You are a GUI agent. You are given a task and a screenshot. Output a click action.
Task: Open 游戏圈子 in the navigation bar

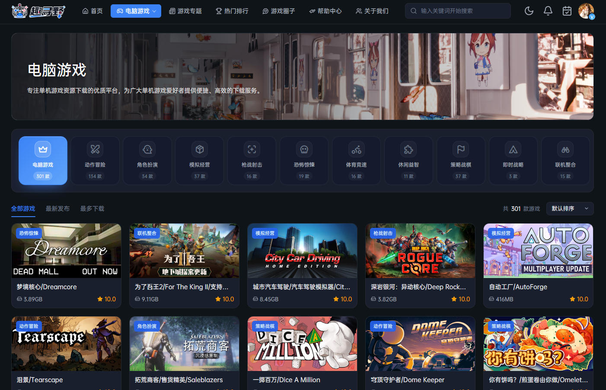tap(279, 11)
